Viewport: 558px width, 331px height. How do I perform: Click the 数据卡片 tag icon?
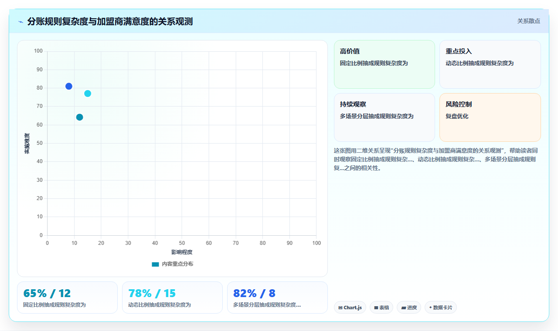[x=430, y=308]
